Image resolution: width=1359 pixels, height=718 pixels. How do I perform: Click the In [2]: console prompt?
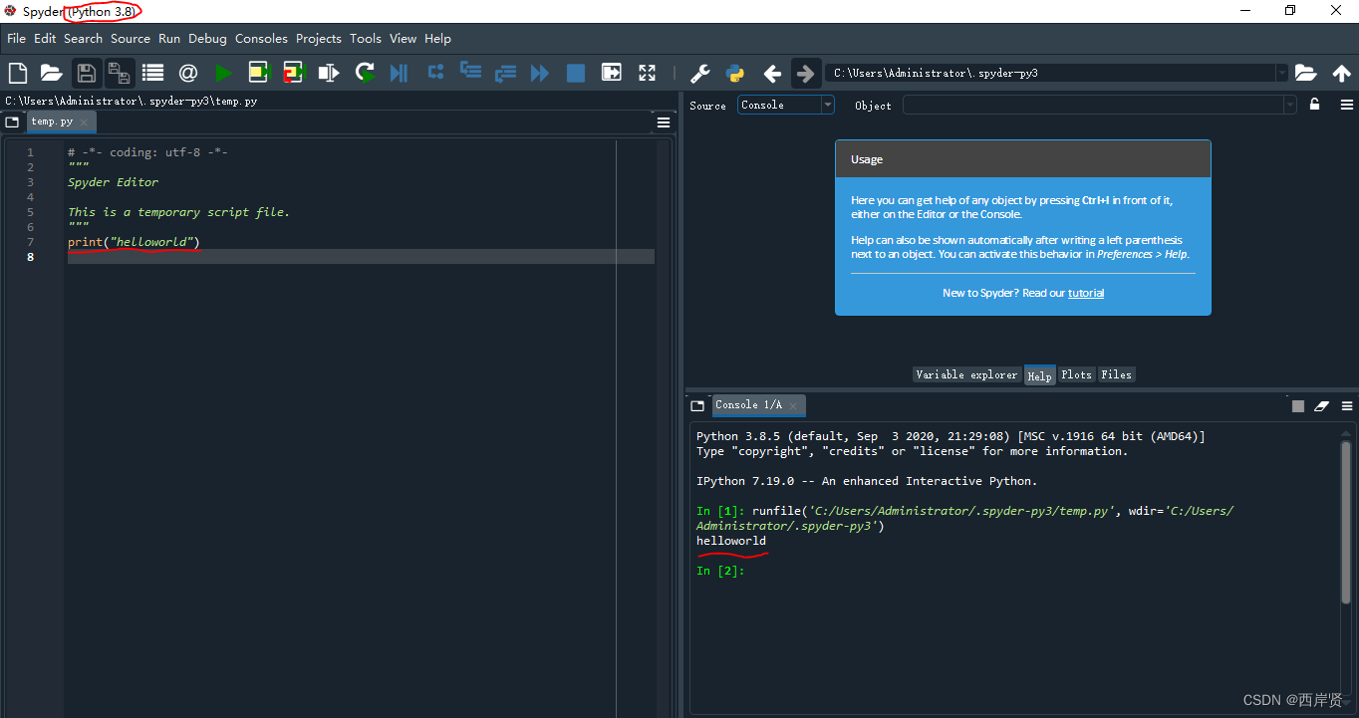click(720, 571)
